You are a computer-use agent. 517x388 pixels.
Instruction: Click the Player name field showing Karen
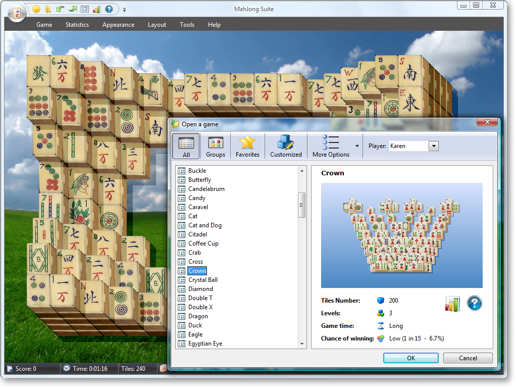(x=409, y=146)
